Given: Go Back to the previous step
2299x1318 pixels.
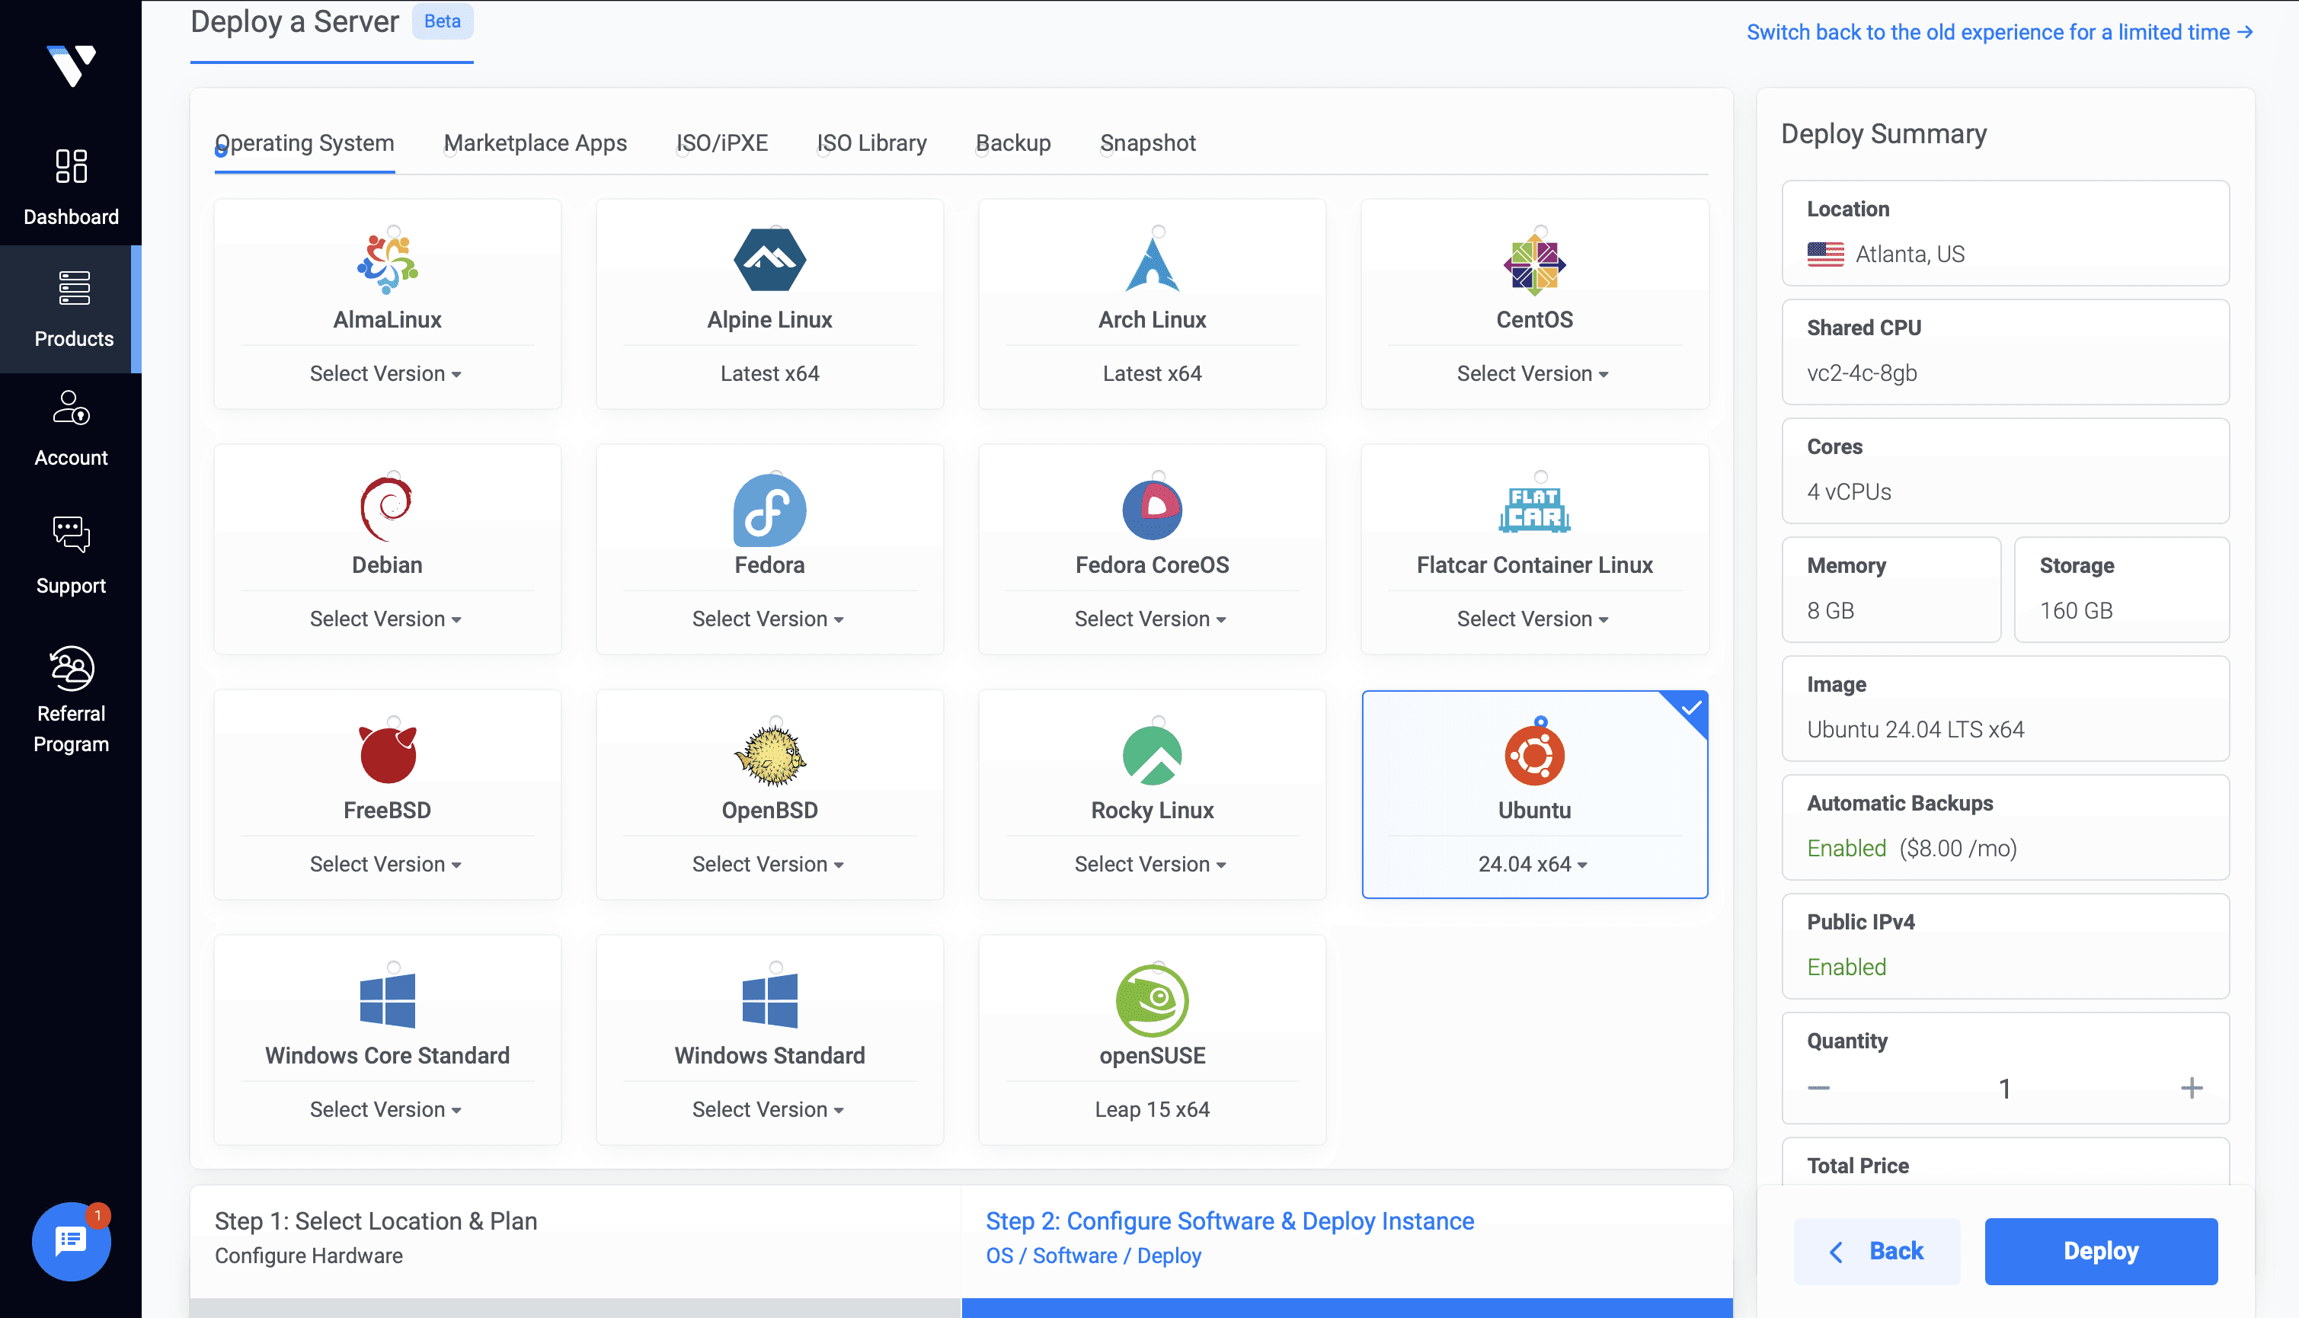Looking at the screenshot, I should 1877,1251.
